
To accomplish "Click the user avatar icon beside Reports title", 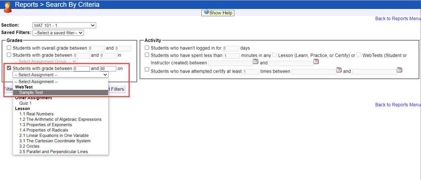I will pos(7,6).
